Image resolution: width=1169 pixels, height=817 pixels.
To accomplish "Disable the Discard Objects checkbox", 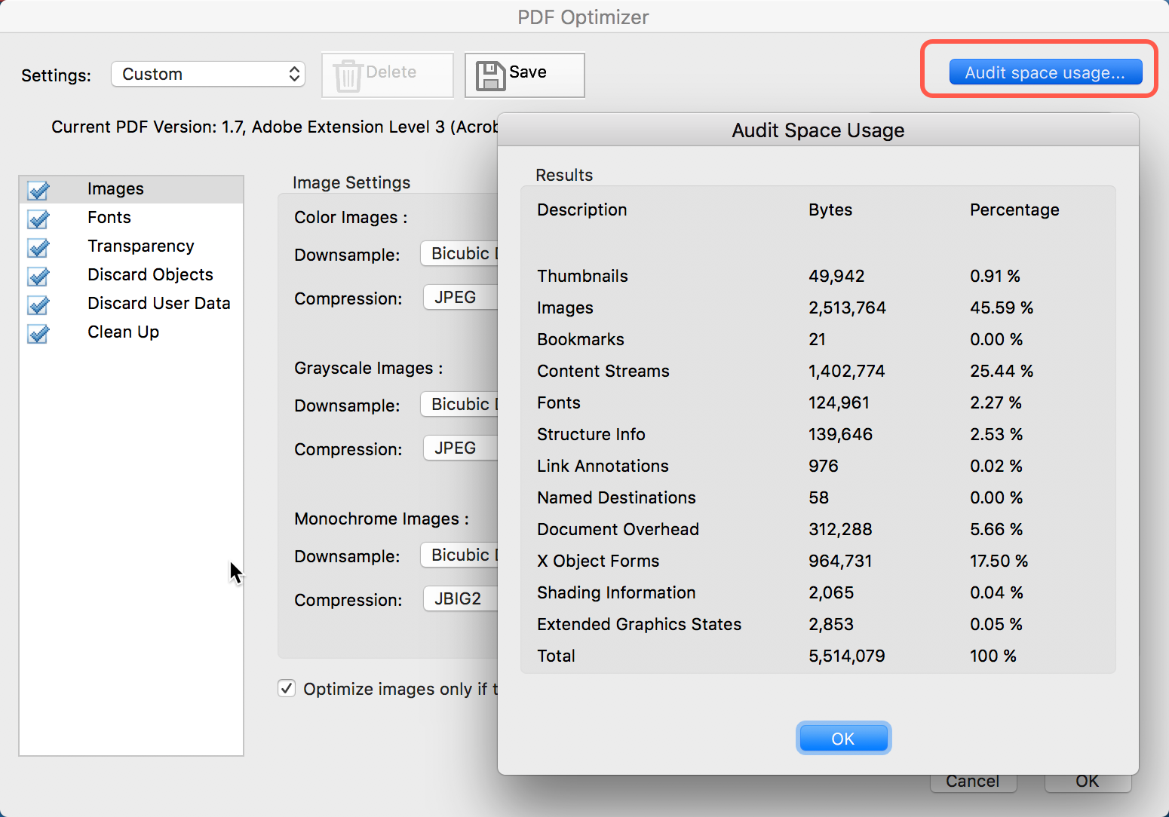I will coord(38,276).
